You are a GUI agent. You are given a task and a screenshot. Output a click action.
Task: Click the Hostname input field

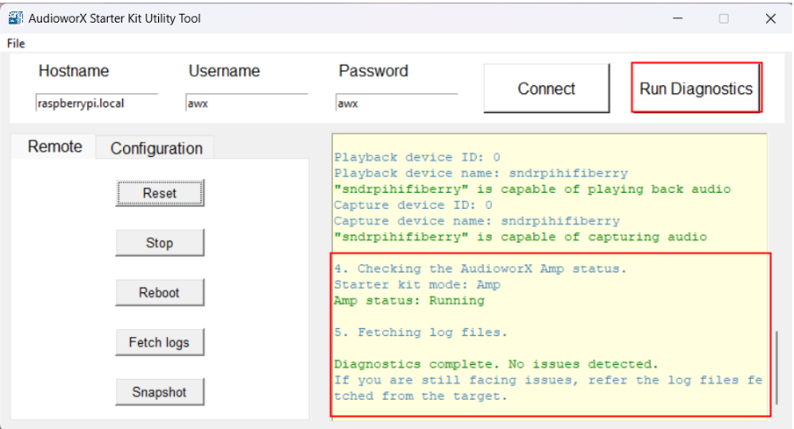[97, 103]
